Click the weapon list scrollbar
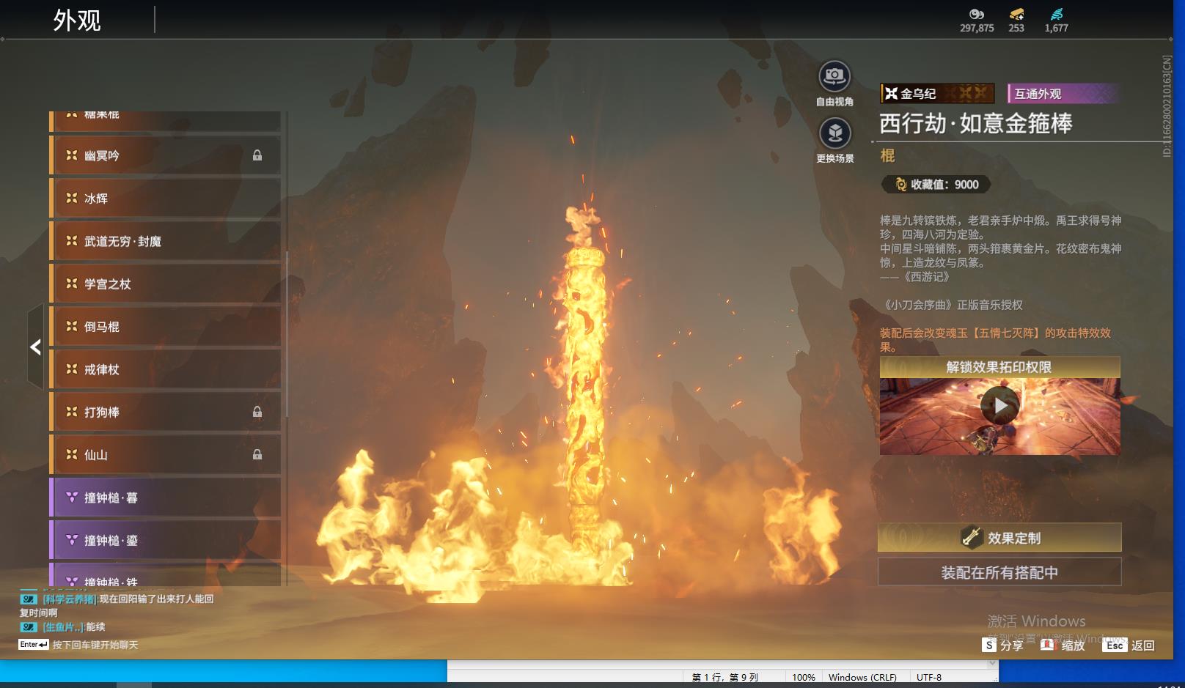 pyautogui.click(x=286, y=334)
